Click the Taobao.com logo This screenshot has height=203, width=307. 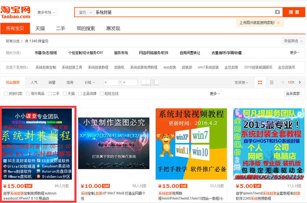(16, 12)
